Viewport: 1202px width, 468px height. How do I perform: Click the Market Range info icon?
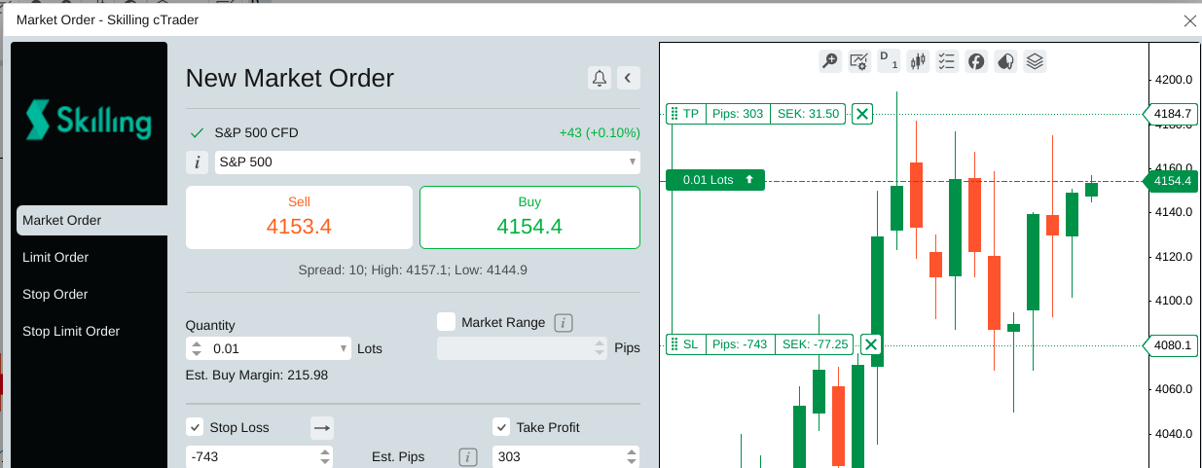pyautogui.click(x=563, y=322)
